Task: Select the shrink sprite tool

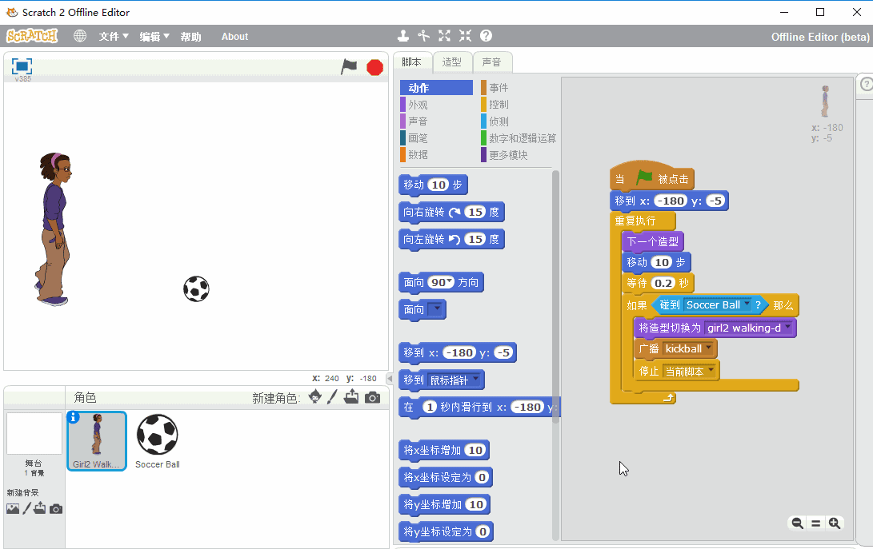Action: [x=465, y=36]
